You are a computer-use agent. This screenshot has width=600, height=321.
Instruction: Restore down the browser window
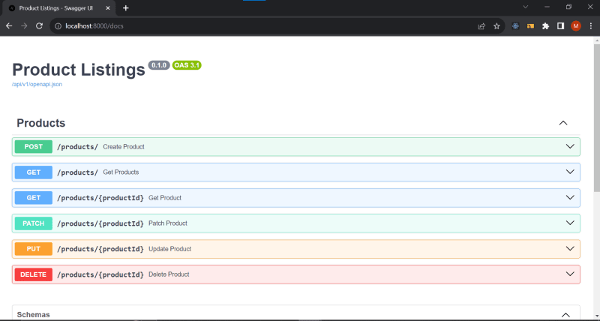tap(569, 7)
